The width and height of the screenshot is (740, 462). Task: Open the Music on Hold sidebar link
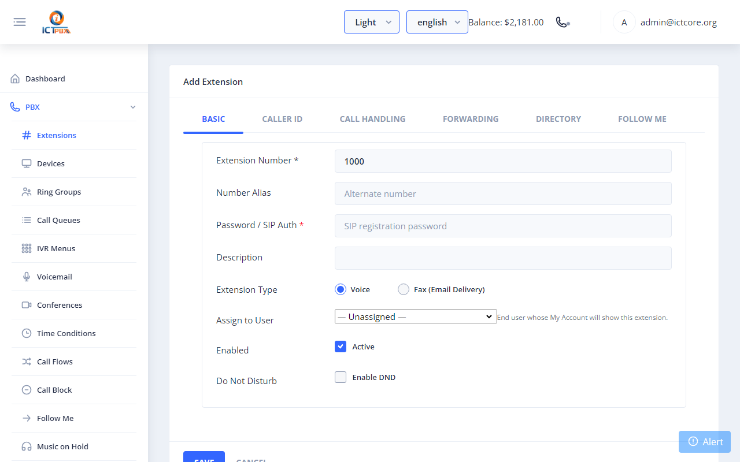74,446
